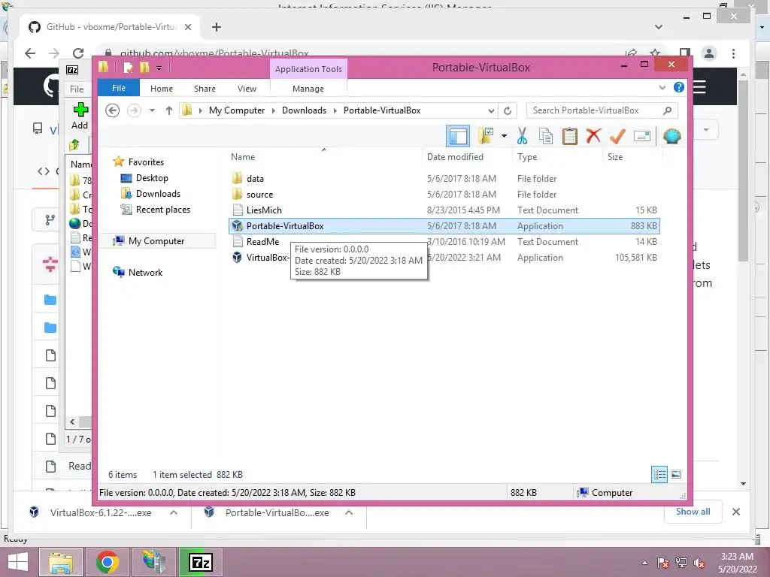
Task: Open Chrome from the taskbar
Action: 107,562
